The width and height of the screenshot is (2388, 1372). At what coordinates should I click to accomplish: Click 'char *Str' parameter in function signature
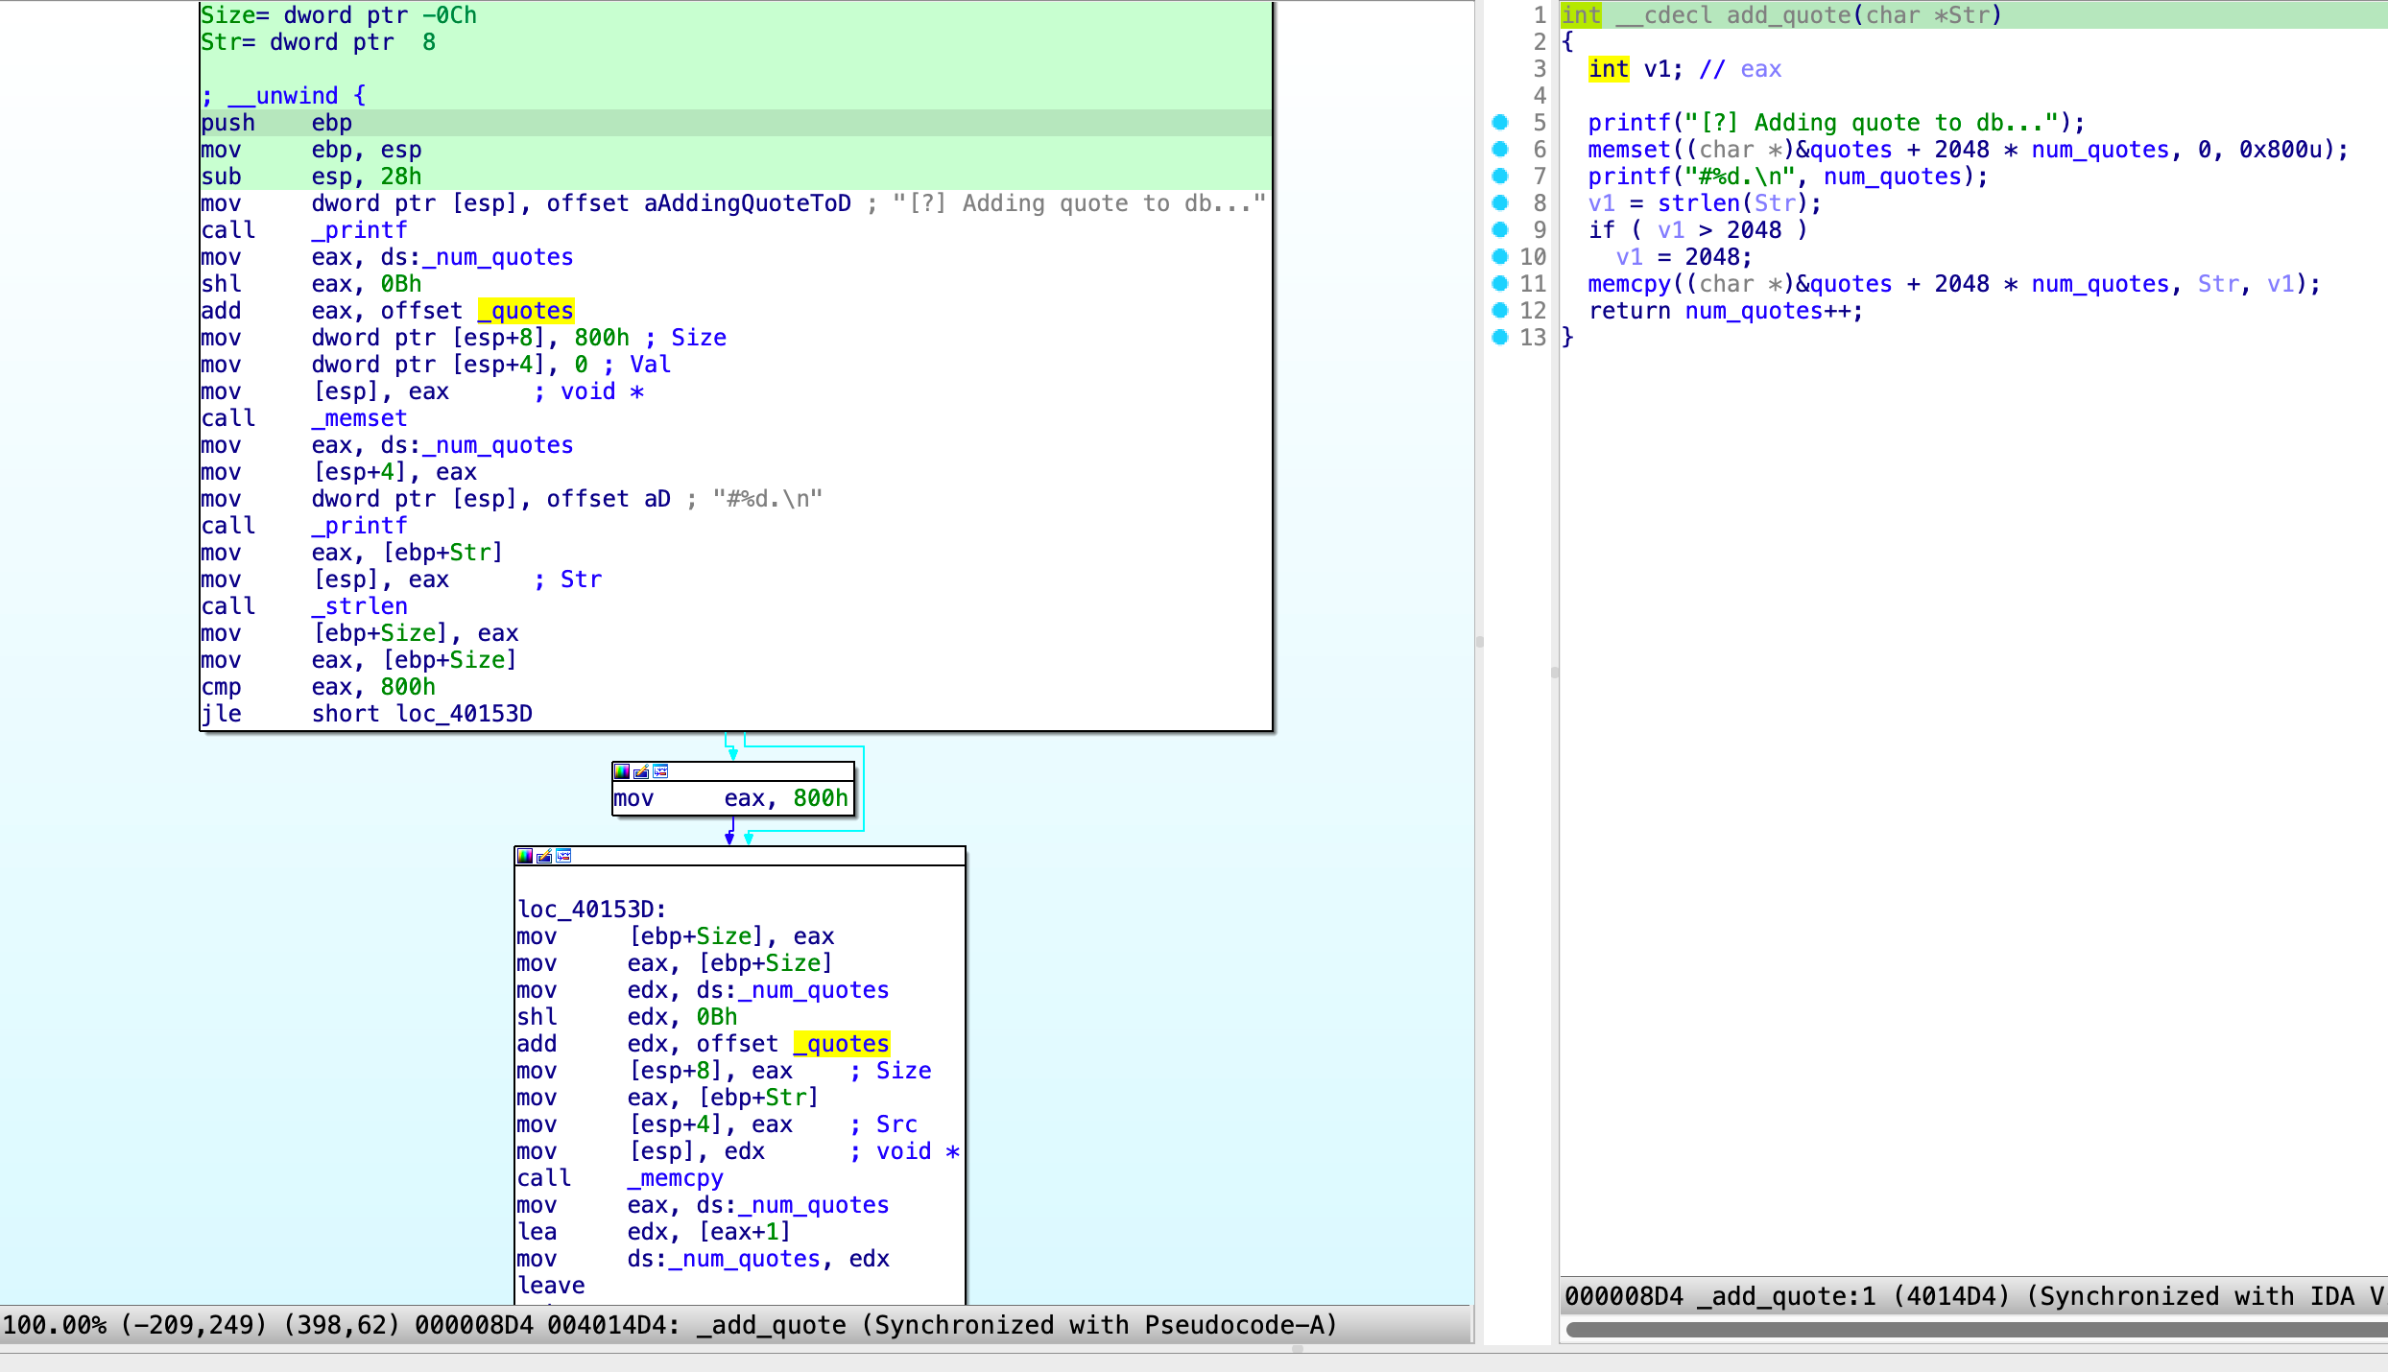[x=1927, y=15]
